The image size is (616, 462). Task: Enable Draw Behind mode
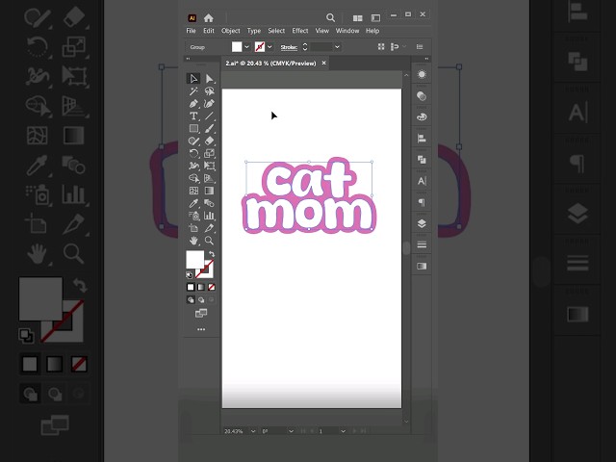[201, 299]
